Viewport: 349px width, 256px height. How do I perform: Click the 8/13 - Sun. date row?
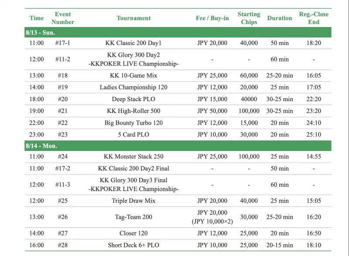(40, 33)
